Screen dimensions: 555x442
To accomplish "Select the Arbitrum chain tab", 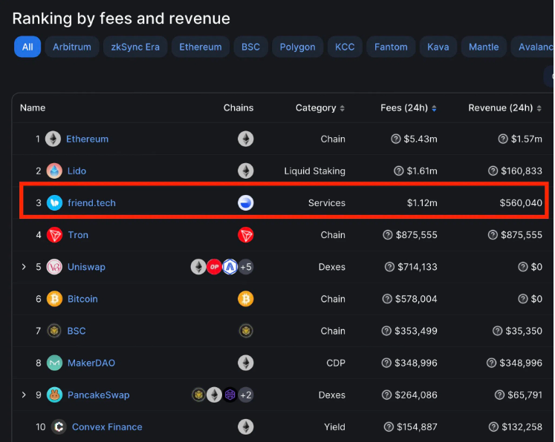I will (72, 47).
